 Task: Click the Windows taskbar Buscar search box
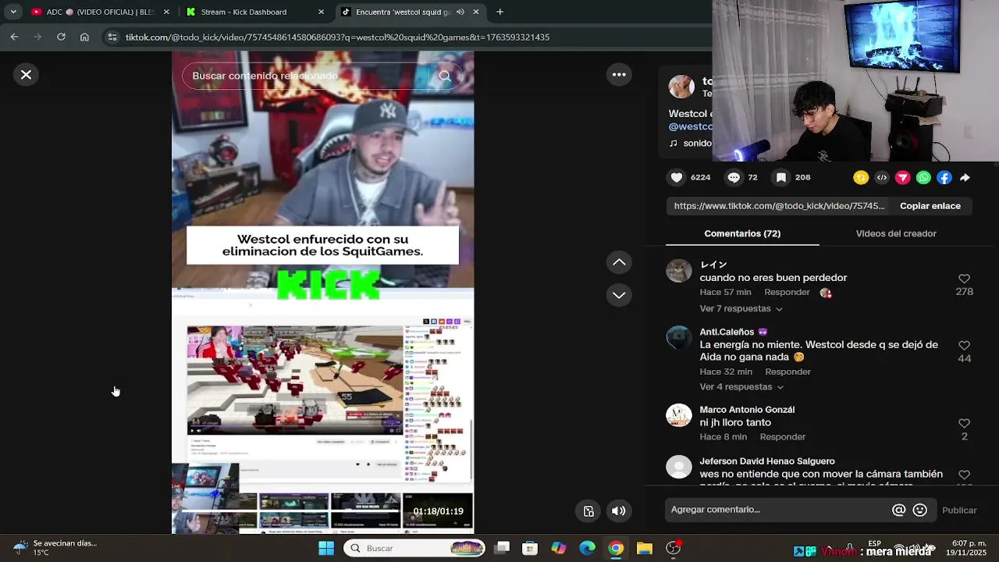pyautogui.click(x=414, y=548)
